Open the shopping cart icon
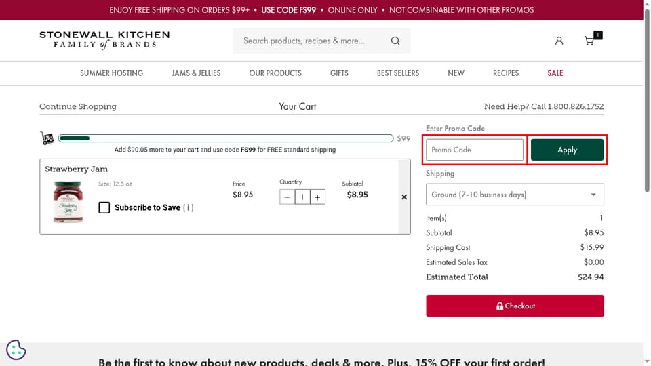This screenshot has width=651, height=366. click(x=589, y=41)
